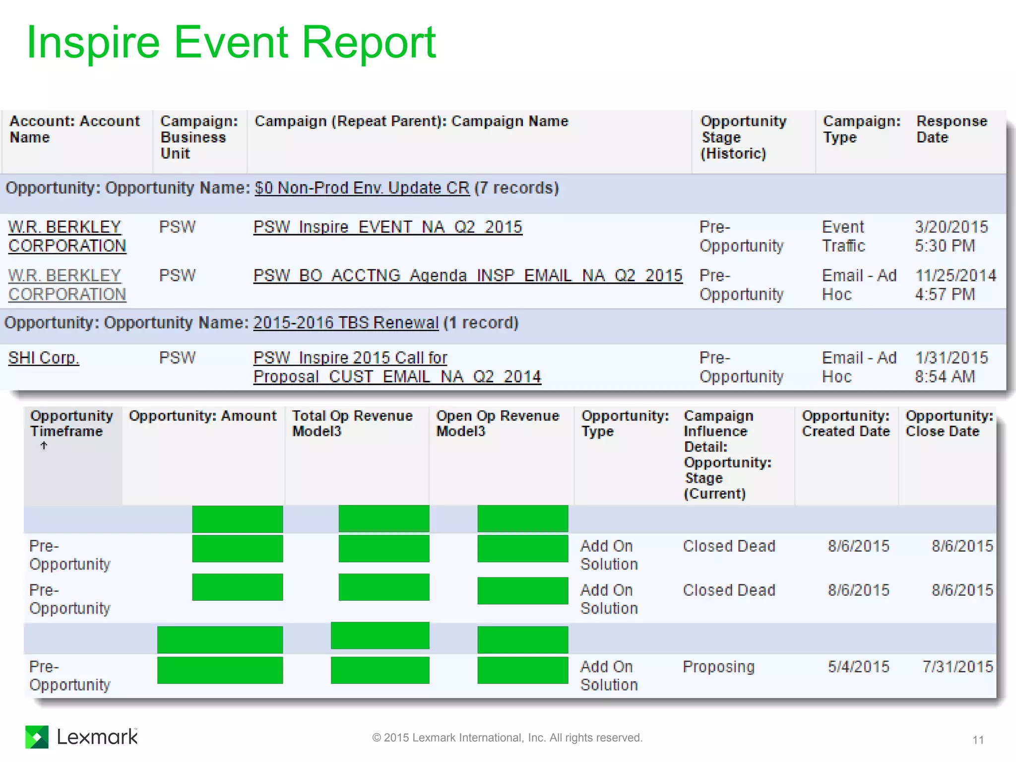The image size is (1016, 762).
Task: Select the 5/4/2015 created date cell
Action: point(858,667)
